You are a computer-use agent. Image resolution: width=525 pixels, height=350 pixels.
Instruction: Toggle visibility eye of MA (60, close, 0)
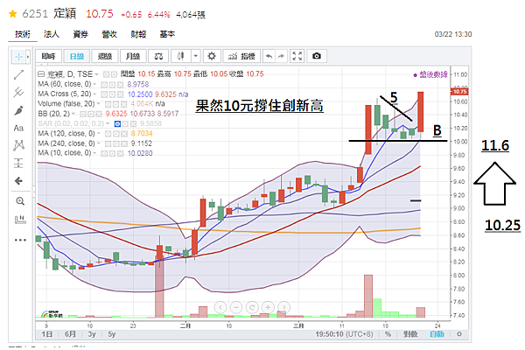tap(104, 85)
